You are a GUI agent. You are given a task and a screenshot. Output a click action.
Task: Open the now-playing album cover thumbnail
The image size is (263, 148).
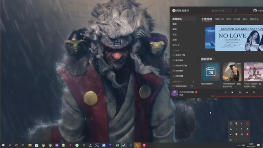(x=175, y=93)
